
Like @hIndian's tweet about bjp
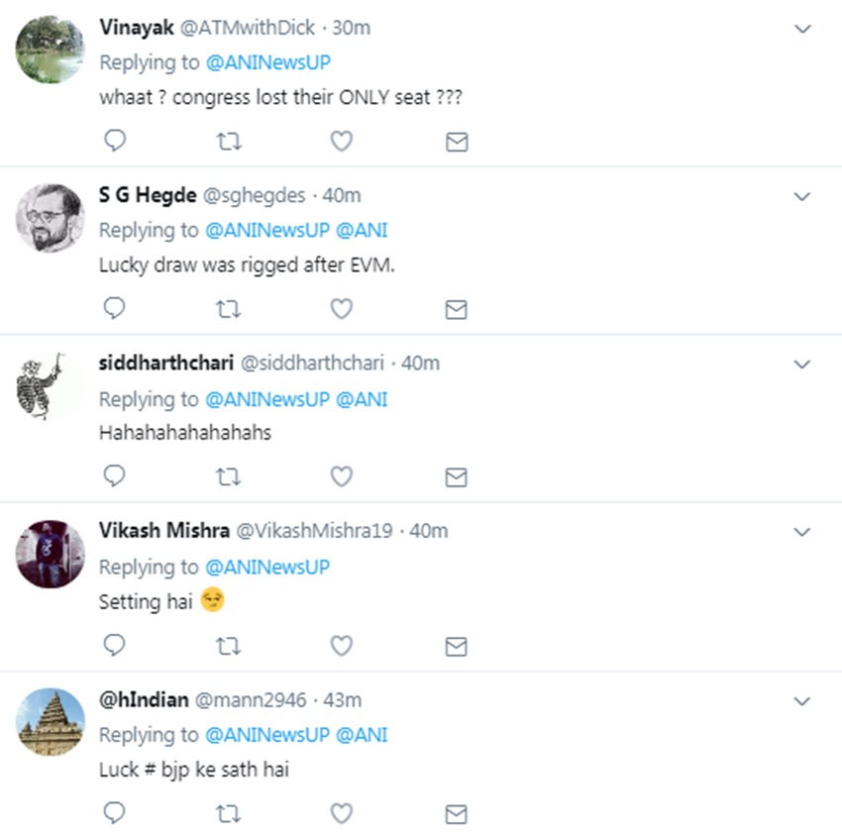point(342,814)
